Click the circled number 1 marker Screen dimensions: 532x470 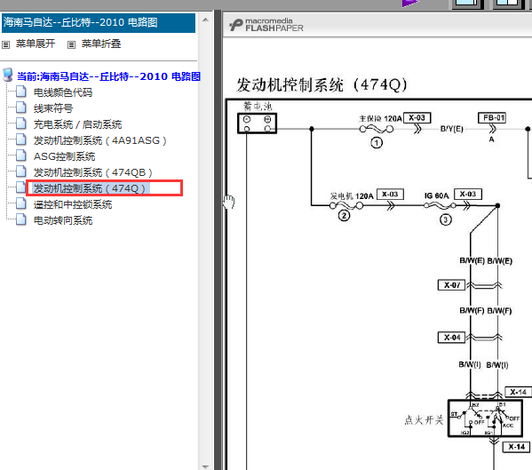click(x=377, y=143)
